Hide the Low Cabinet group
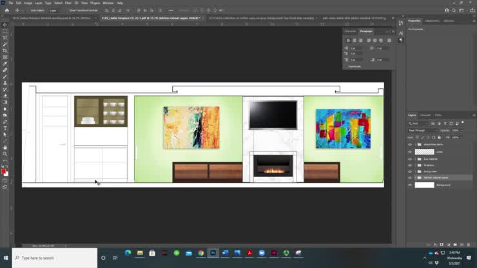The image size is (477, 268). tap(410, 159)
